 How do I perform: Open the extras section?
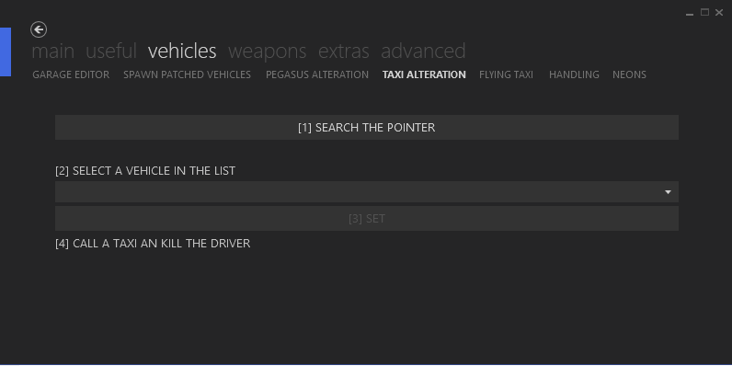click(344, 51)
